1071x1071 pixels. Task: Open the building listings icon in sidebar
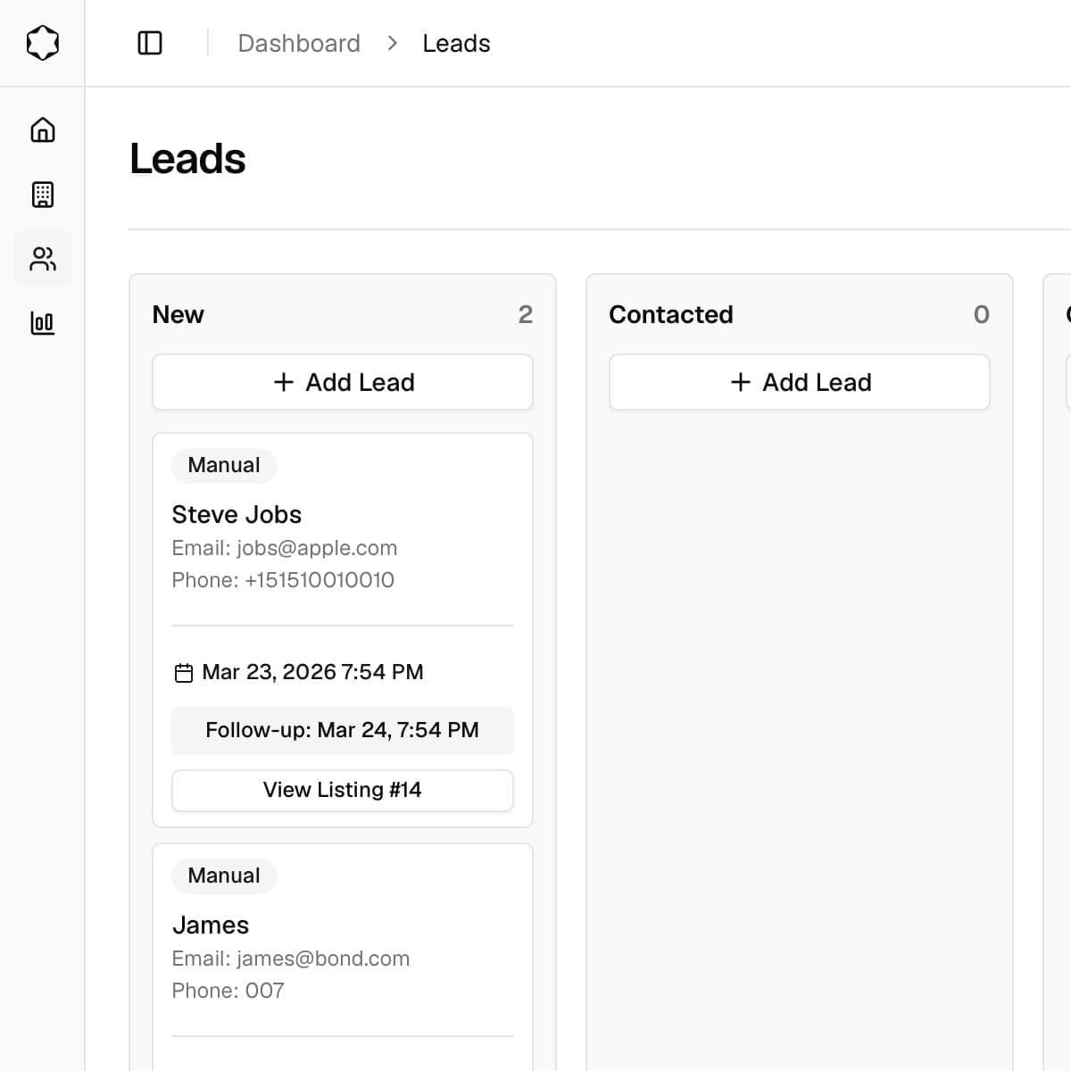pos(42,195)
